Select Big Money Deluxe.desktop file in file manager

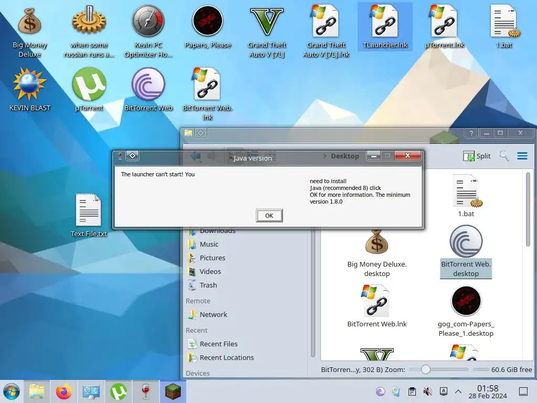[377, 253]
